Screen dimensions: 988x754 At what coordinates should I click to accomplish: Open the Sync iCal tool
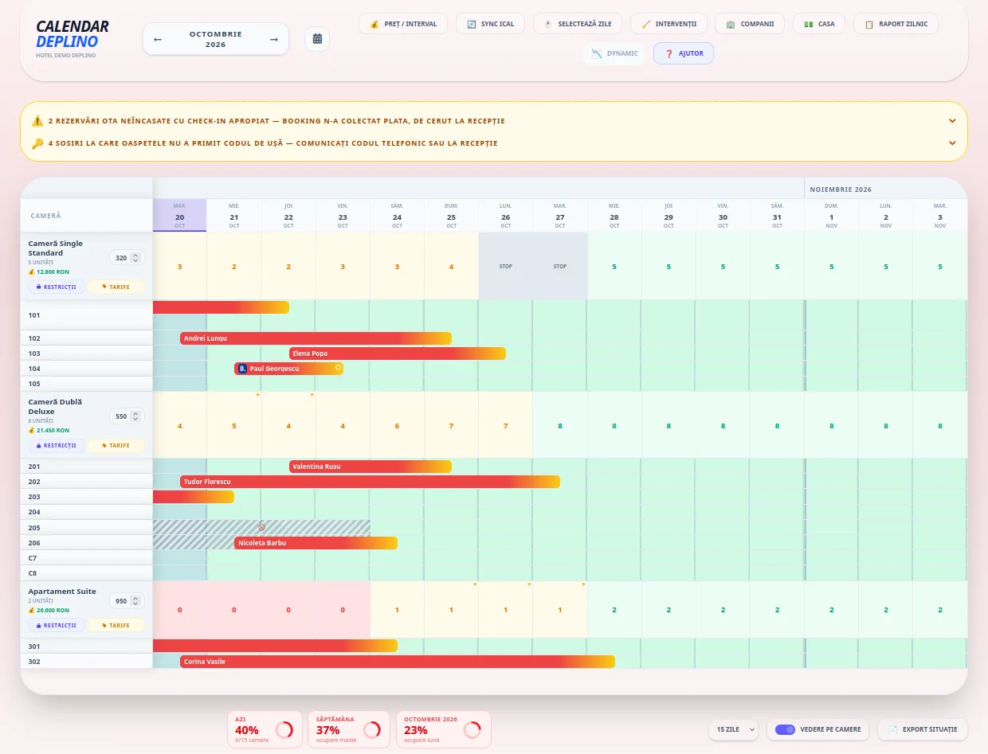491,24
